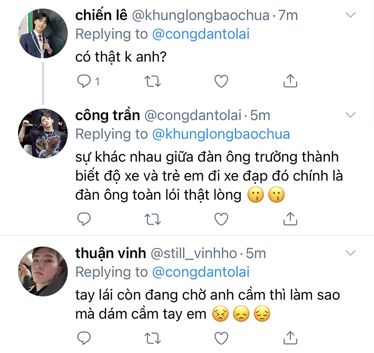
Task: Like công trần's tweet
Action: 221,219
